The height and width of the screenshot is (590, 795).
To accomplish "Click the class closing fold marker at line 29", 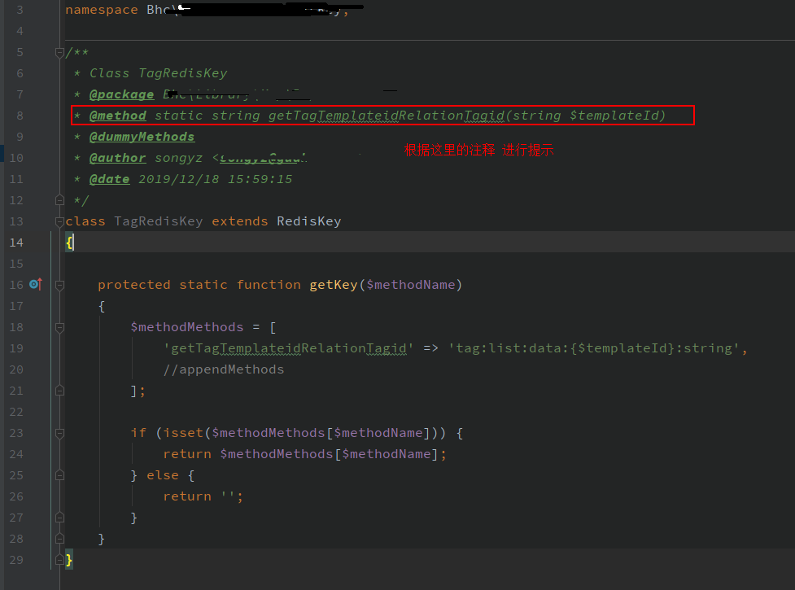I will pyautogui.click(x=59, y=560).
